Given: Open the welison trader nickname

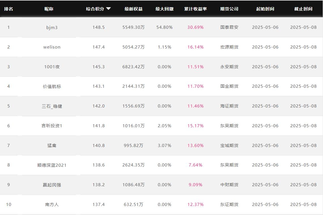Looking at the screenshot, I should [52, 47].
